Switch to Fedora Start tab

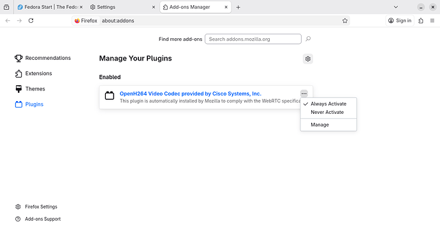tap(50, 7)
